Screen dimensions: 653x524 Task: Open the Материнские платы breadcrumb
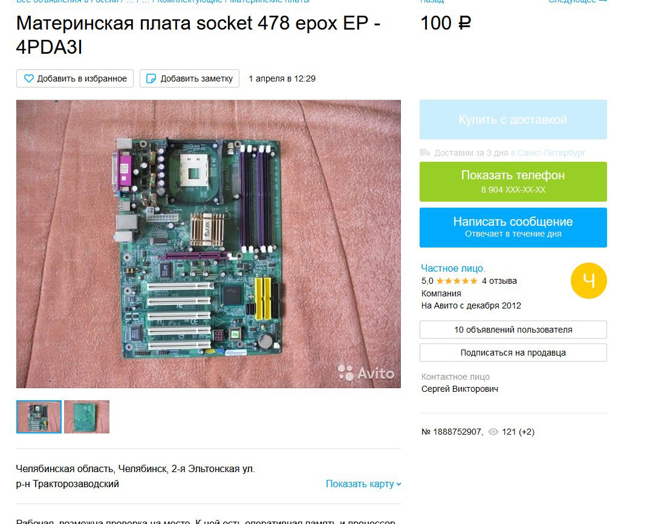270,1
